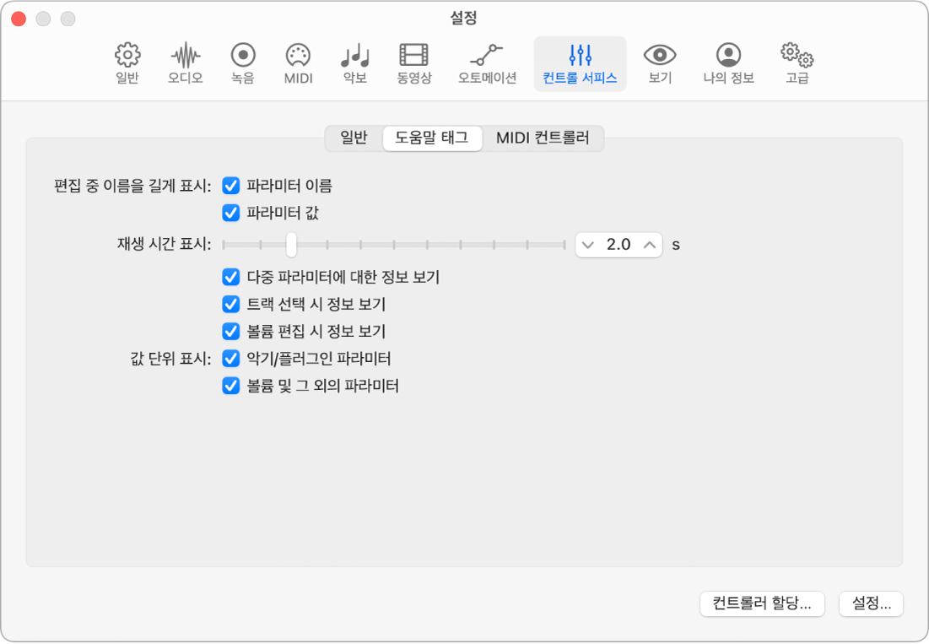Open the 오디오 waveform settings pane
Screen dimensions: 929x644
(186, 63)
